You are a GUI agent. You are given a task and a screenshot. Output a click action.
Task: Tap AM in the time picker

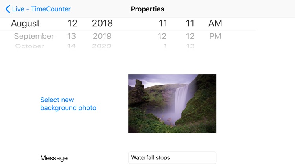215,24
